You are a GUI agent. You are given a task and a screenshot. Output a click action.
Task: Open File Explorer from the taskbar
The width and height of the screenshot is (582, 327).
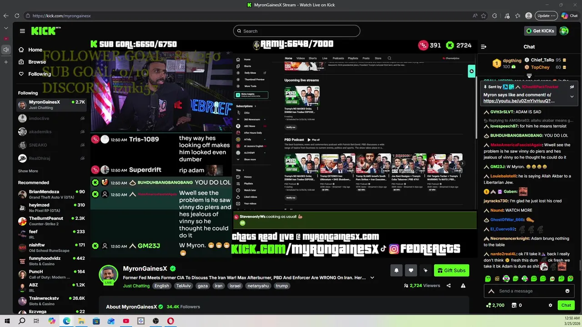pos(81,321)
